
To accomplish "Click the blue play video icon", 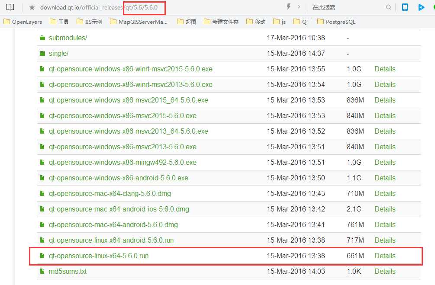I will click(x=421, y=7).
